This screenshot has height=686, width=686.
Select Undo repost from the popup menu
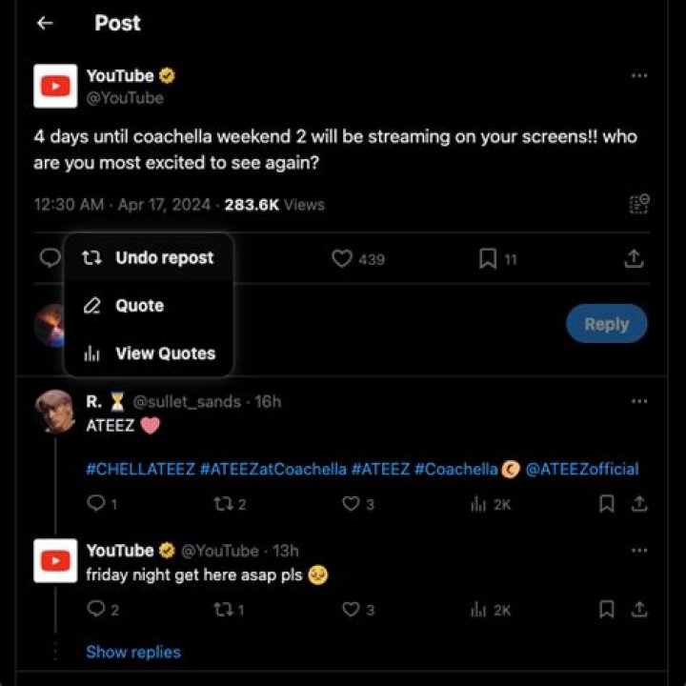pos(149,258)
